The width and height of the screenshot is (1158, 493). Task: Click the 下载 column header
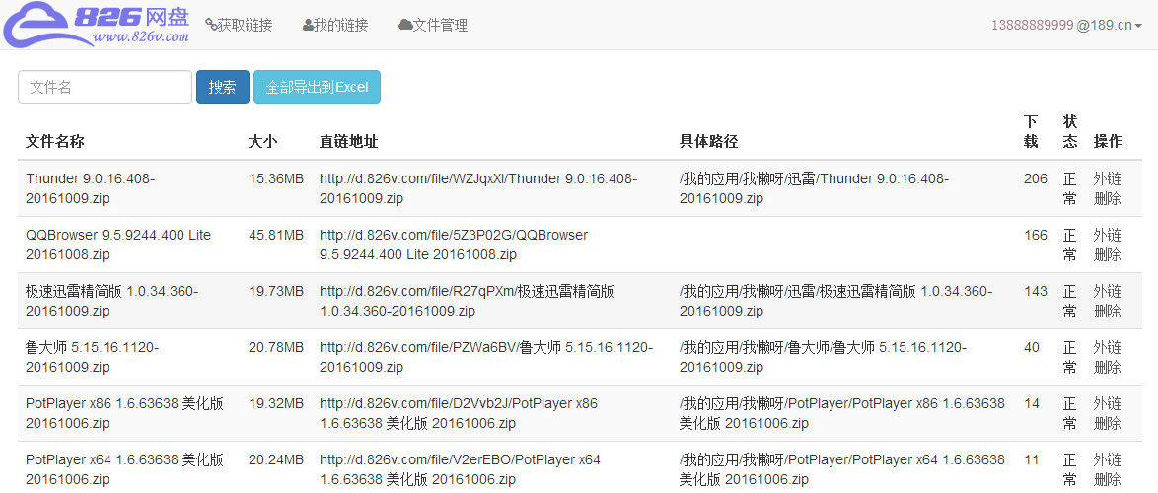(1031, 131)
